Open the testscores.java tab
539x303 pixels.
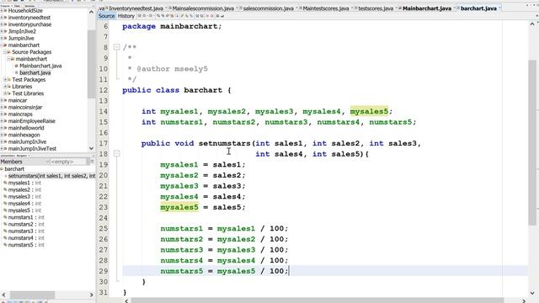click(x=376, y=8)
